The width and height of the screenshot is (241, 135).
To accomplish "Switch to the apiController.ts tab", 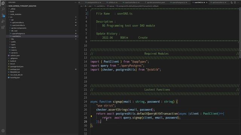I will (219, 3).
